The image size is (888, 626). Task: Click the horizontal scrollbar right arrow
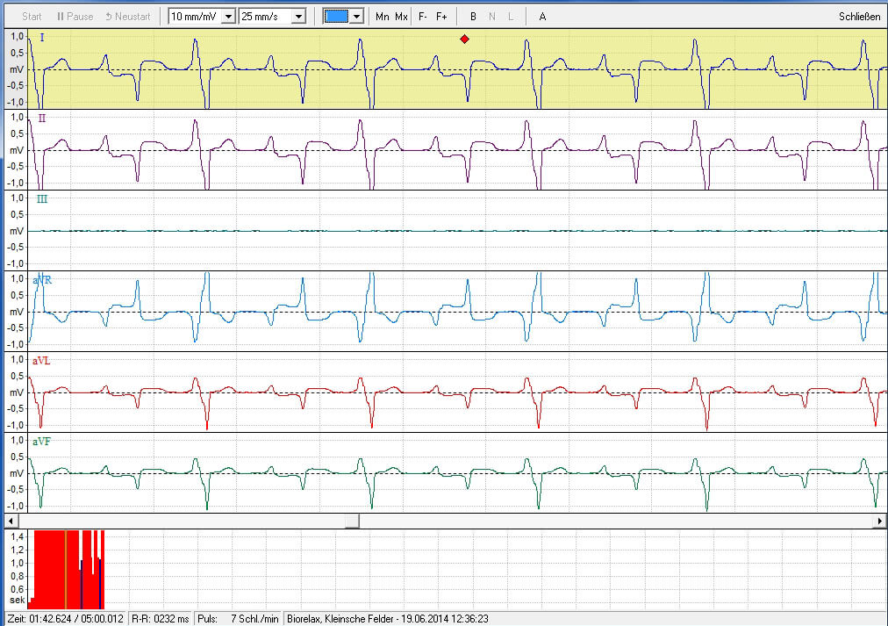coord(880,521)
